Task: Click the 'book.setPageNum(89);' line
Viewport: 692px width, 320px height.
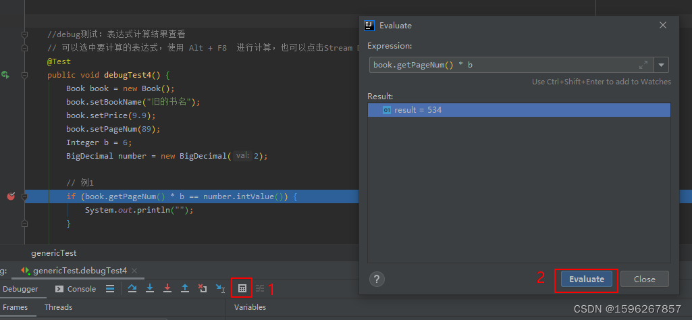Action: 113,129
